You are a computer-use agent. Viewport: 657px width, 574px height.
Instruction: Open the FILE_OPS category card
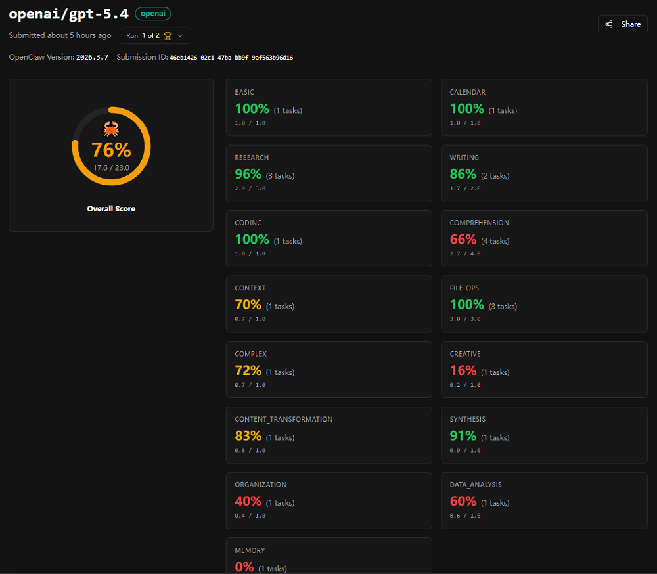tap(543, 304)
